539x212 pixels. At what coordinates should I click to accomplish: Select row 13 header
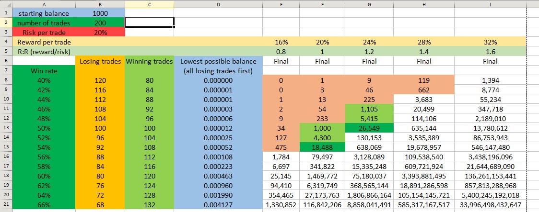(6, 129)
